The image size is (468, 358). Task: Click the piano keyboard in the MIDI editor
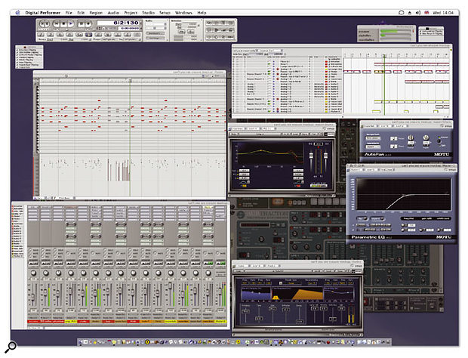37,119
